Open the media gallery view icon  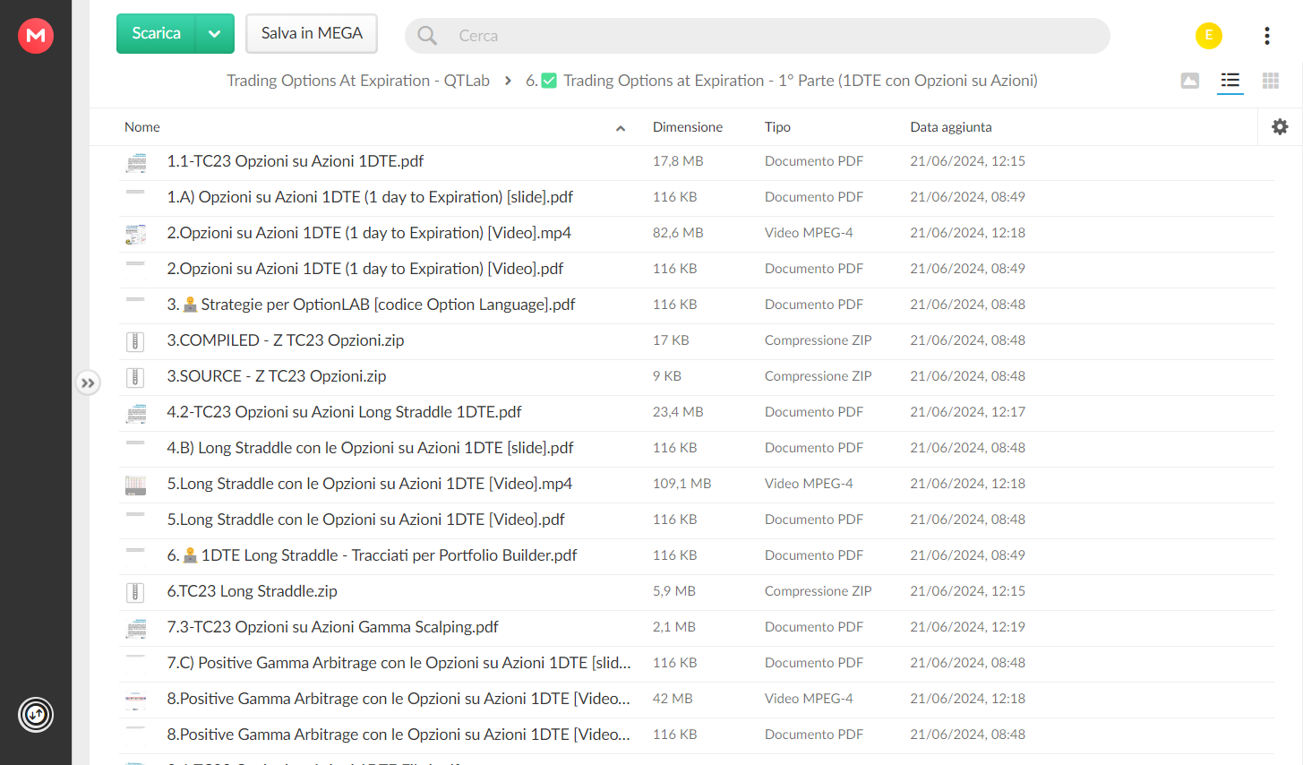pos(1190,81)
